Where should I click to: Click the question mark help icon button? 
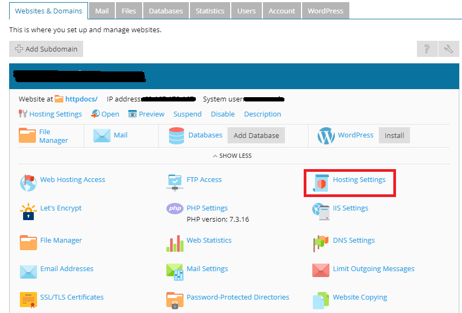427,49
